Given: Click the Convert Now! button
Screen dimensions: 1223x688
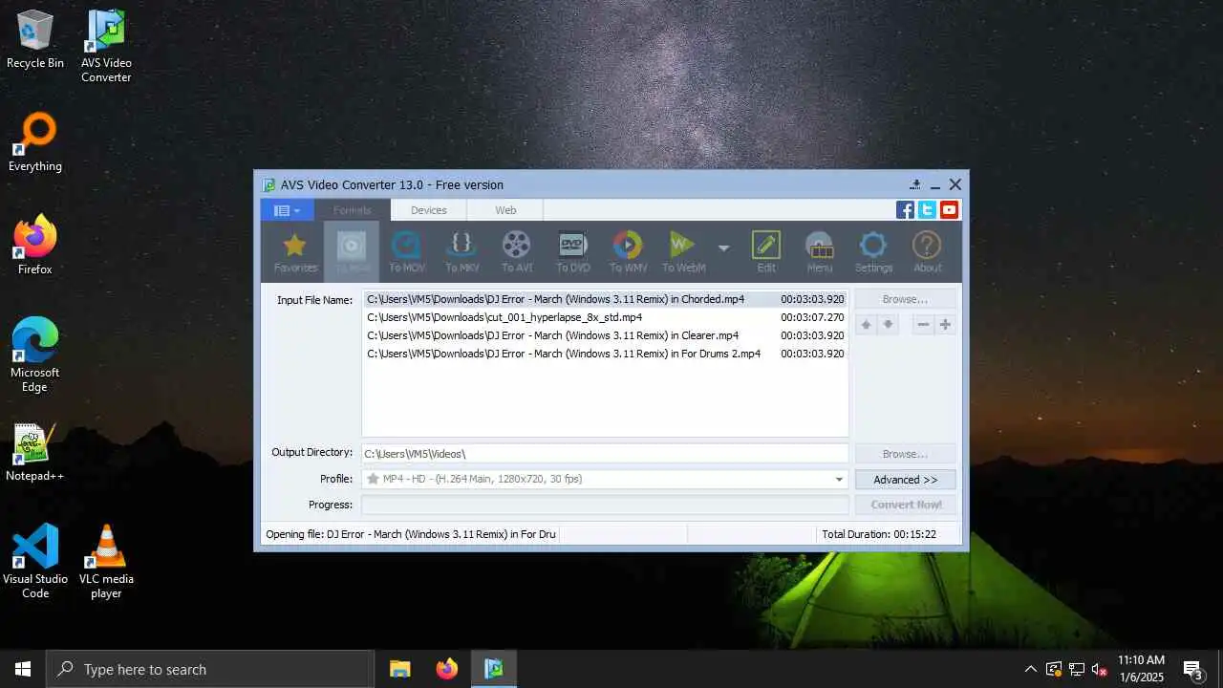Looking at the screenshot, I should click(906, 505).
